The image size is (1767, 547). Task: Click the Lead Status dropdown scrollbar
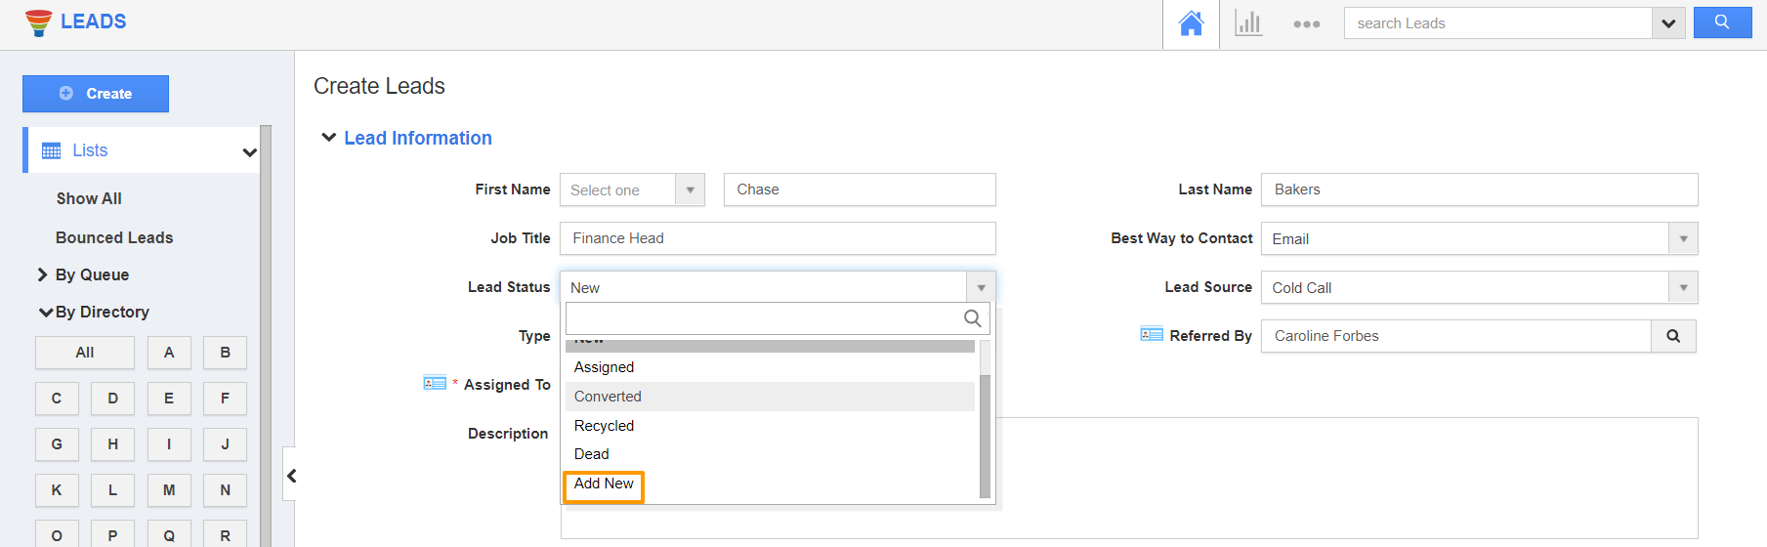pyautogui.click(x=985, y=435)
